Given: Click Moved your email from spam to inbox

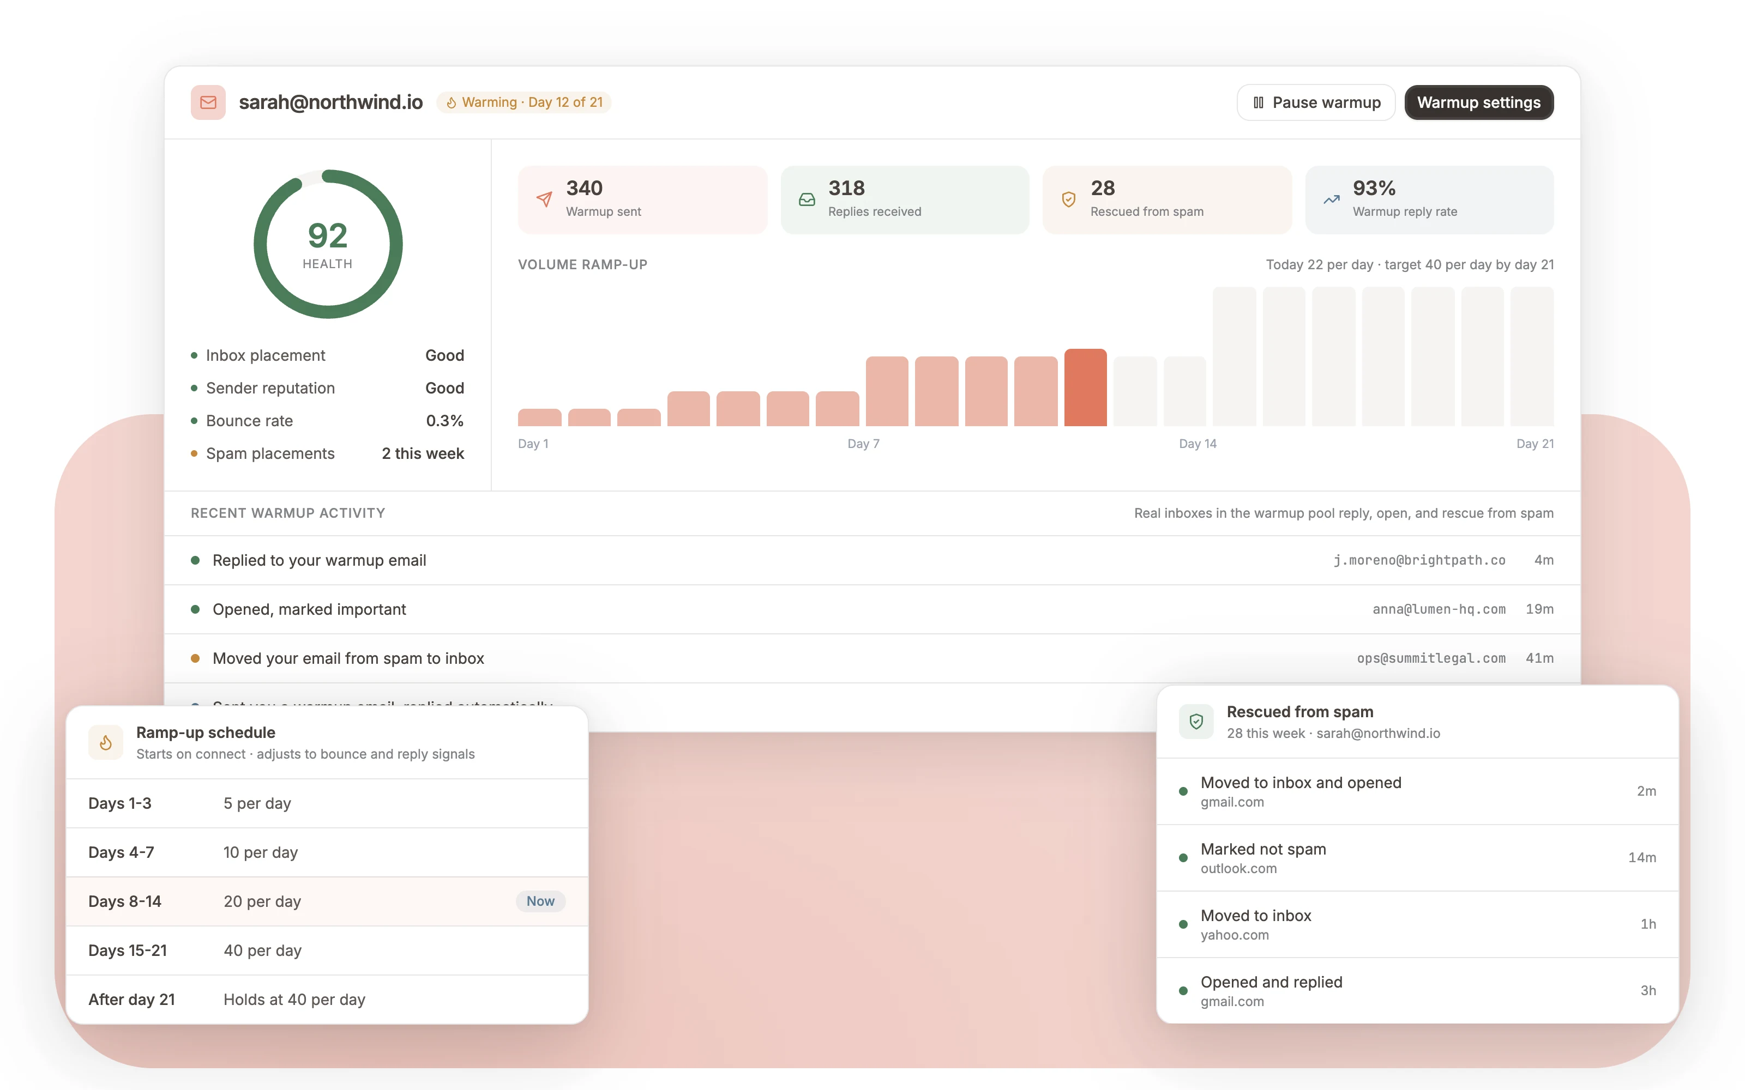Looking at the screenshot, I should 348,658.
